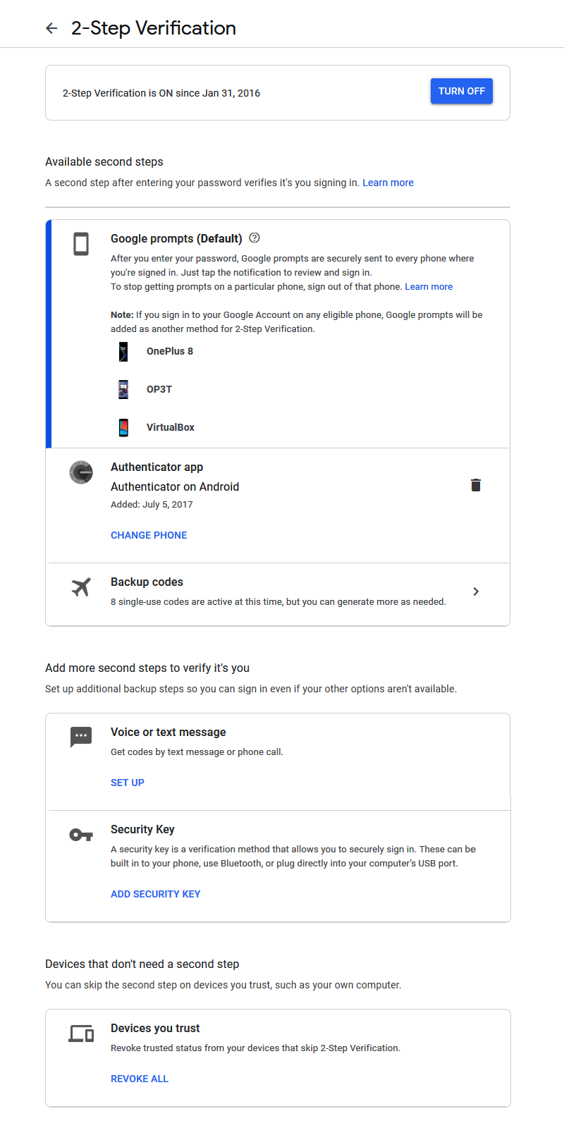Image resolution: width=564 pixels, height=1128 pixels.
Task: Click Add Security Key
Action: [155, 894]
